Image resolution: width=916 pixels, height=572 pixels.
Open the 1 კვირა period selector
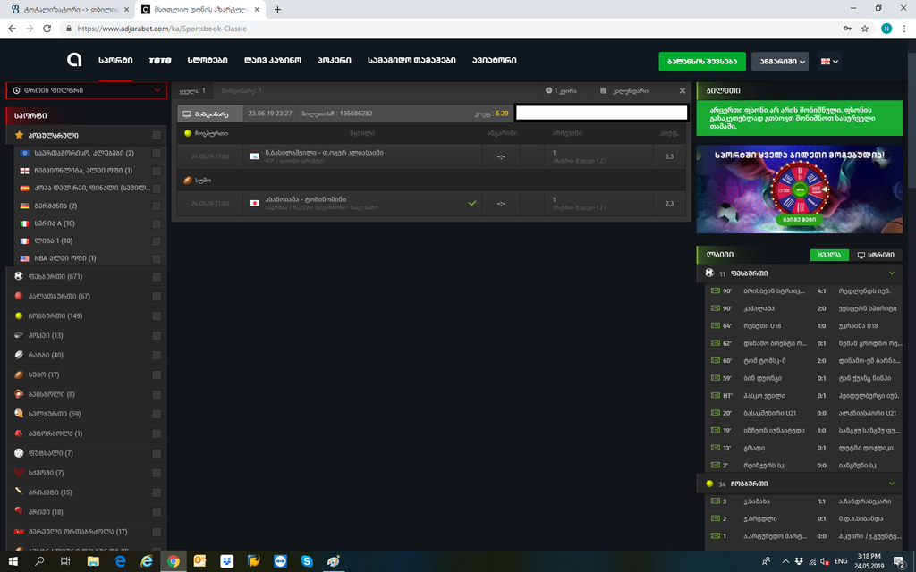coord(561,91)
